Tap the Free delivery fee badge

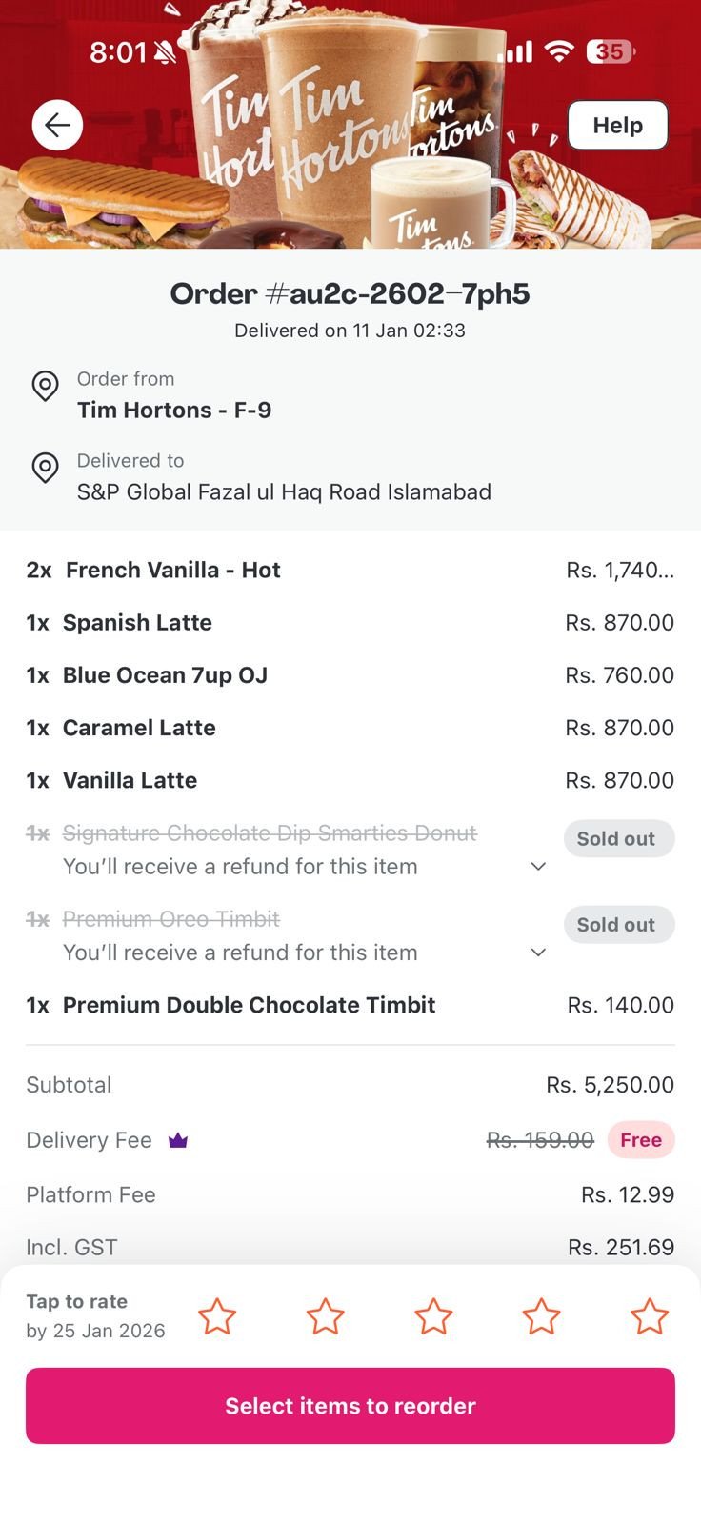(x=641, y=1140)
